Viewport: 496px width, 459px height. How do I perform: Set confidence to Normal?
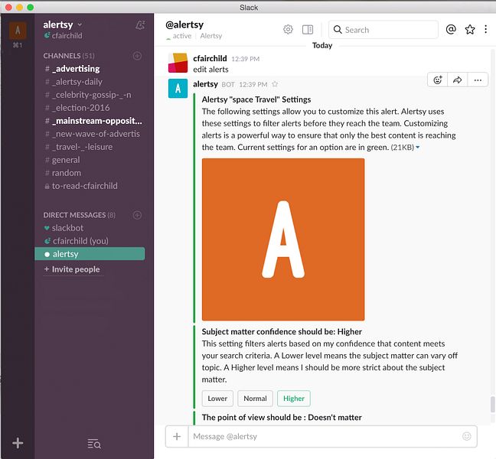255,399
